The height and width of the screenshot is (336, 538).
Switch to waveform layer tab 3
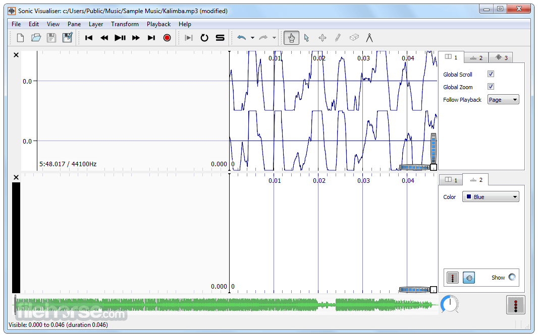coord(501,58)
